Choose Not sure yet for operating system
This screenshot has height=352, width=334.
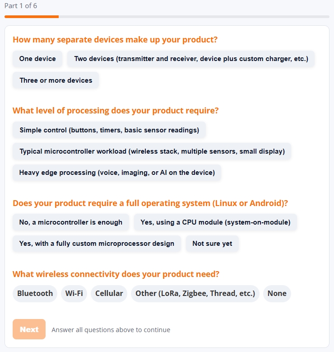212,244
